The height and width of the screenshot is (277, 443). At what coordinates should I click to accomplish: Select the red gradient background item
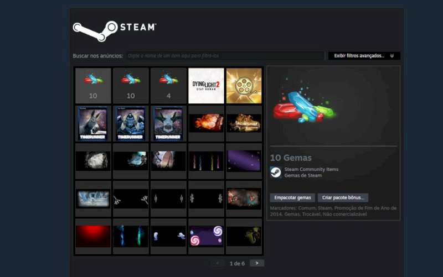(93, 237)
